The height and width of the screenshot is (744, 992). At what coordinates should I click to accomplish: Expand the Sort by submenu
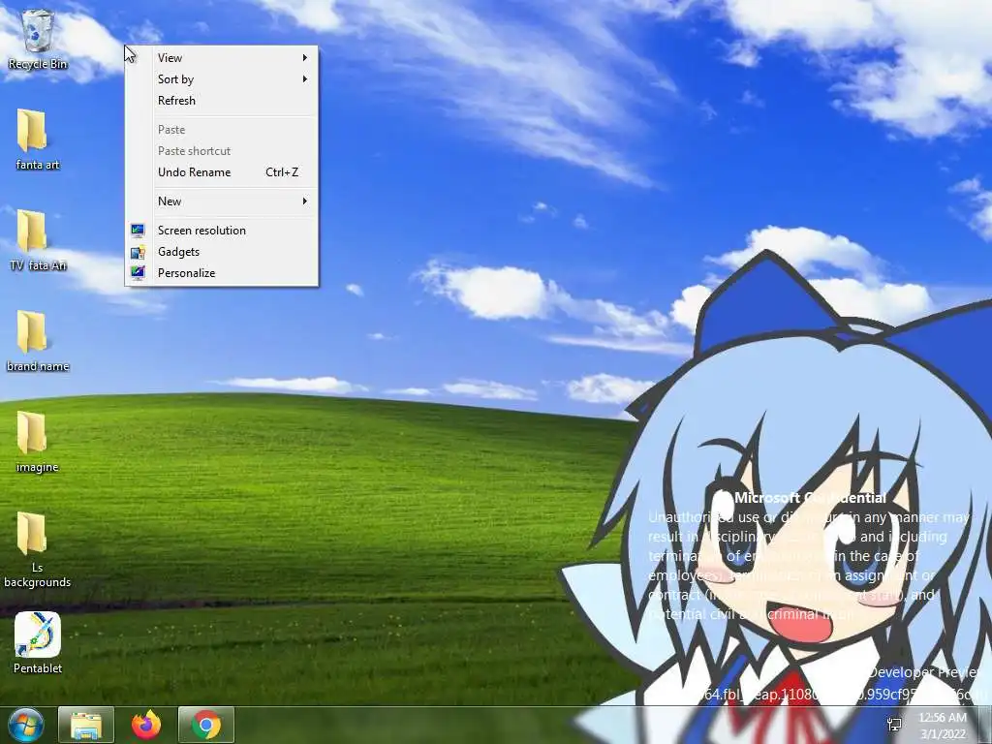coord(222,79)
